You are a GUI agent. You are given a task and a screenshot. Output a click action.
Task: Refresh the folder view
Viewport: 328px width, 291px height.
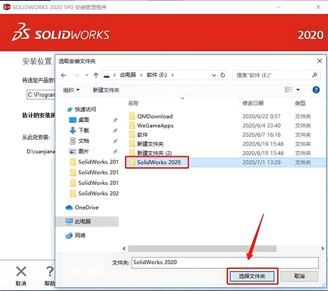[x=223, y=75]
